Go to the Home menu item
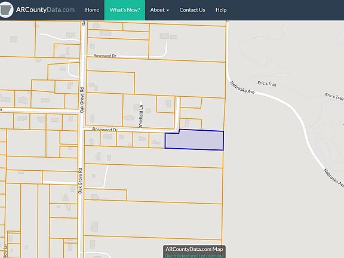344x258 pixels. (92, 10)
